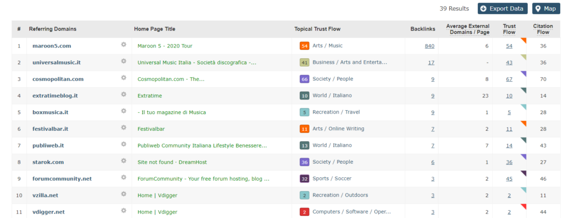Sort by Backlinks column header
The image size is (573, 218).
tap(422, 29)
